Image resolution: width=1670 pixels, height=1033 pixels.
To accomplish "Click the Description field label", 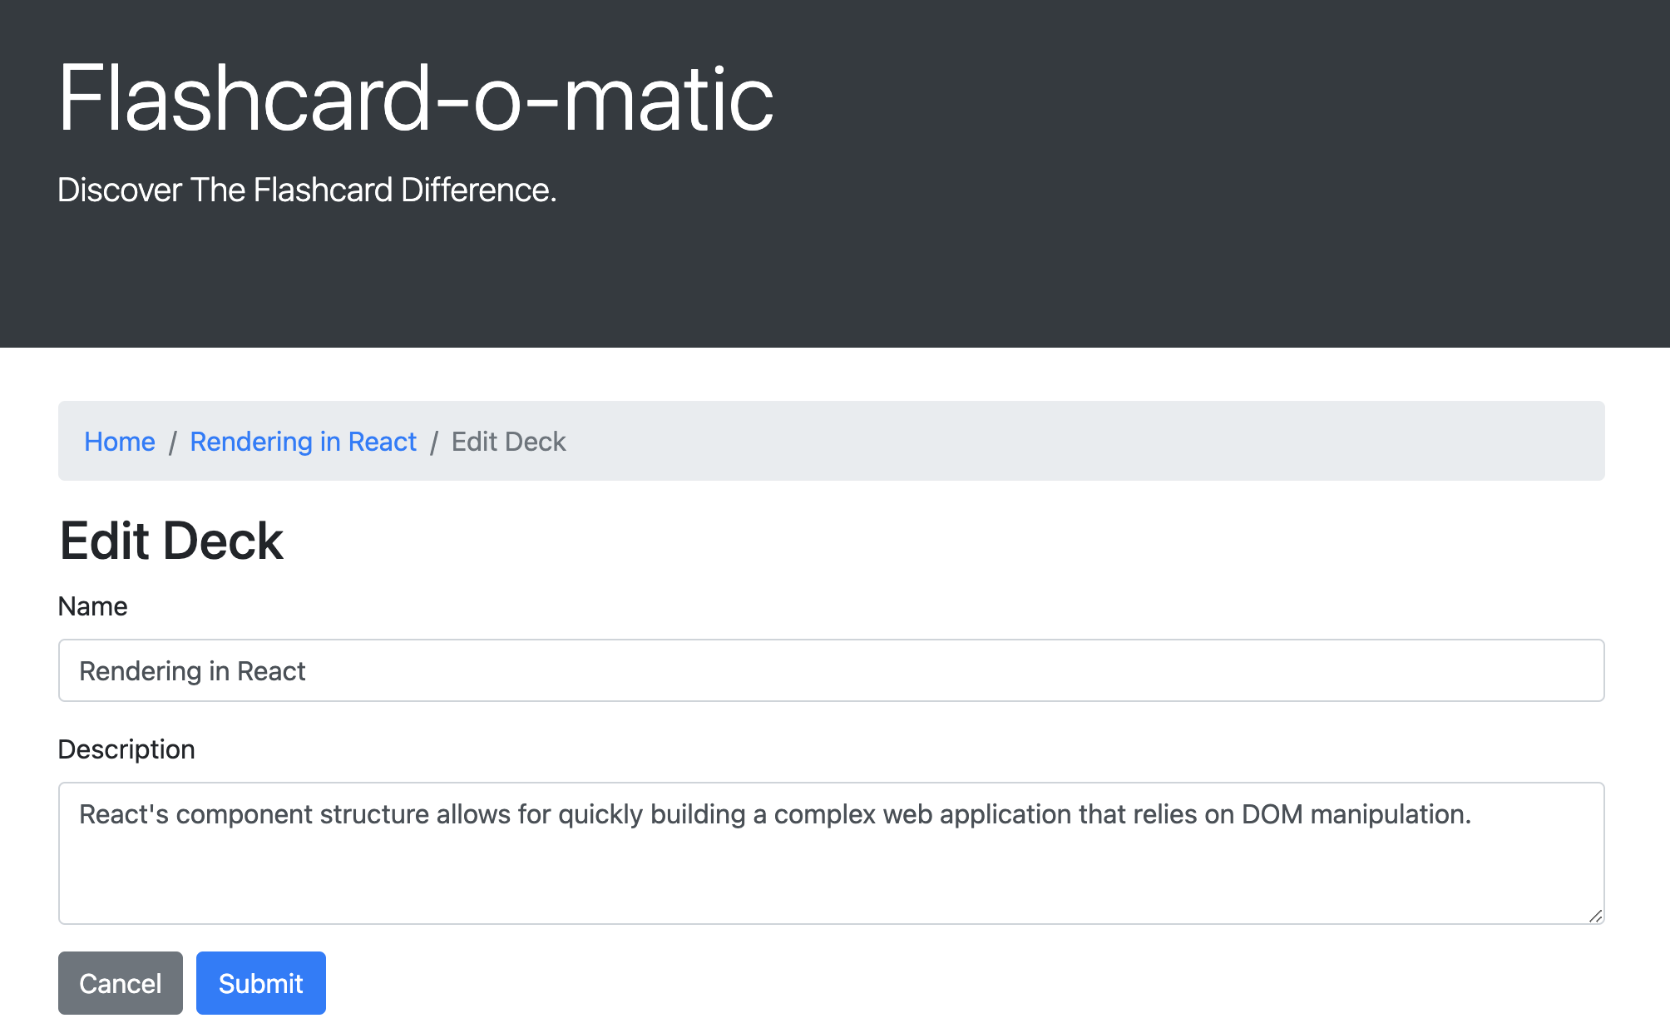I will (126, 749).
